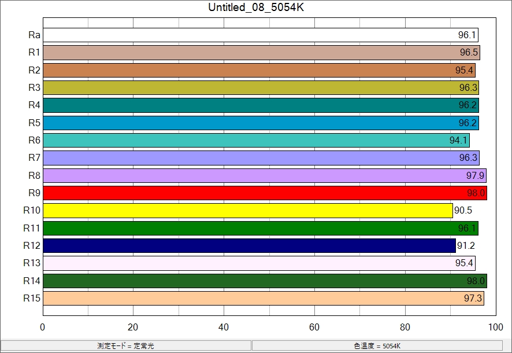Image resolution: width=512 pixels, height=353 pixels.
Task: Click the 97.3 value on R15
Action: [x=473, y=298]
